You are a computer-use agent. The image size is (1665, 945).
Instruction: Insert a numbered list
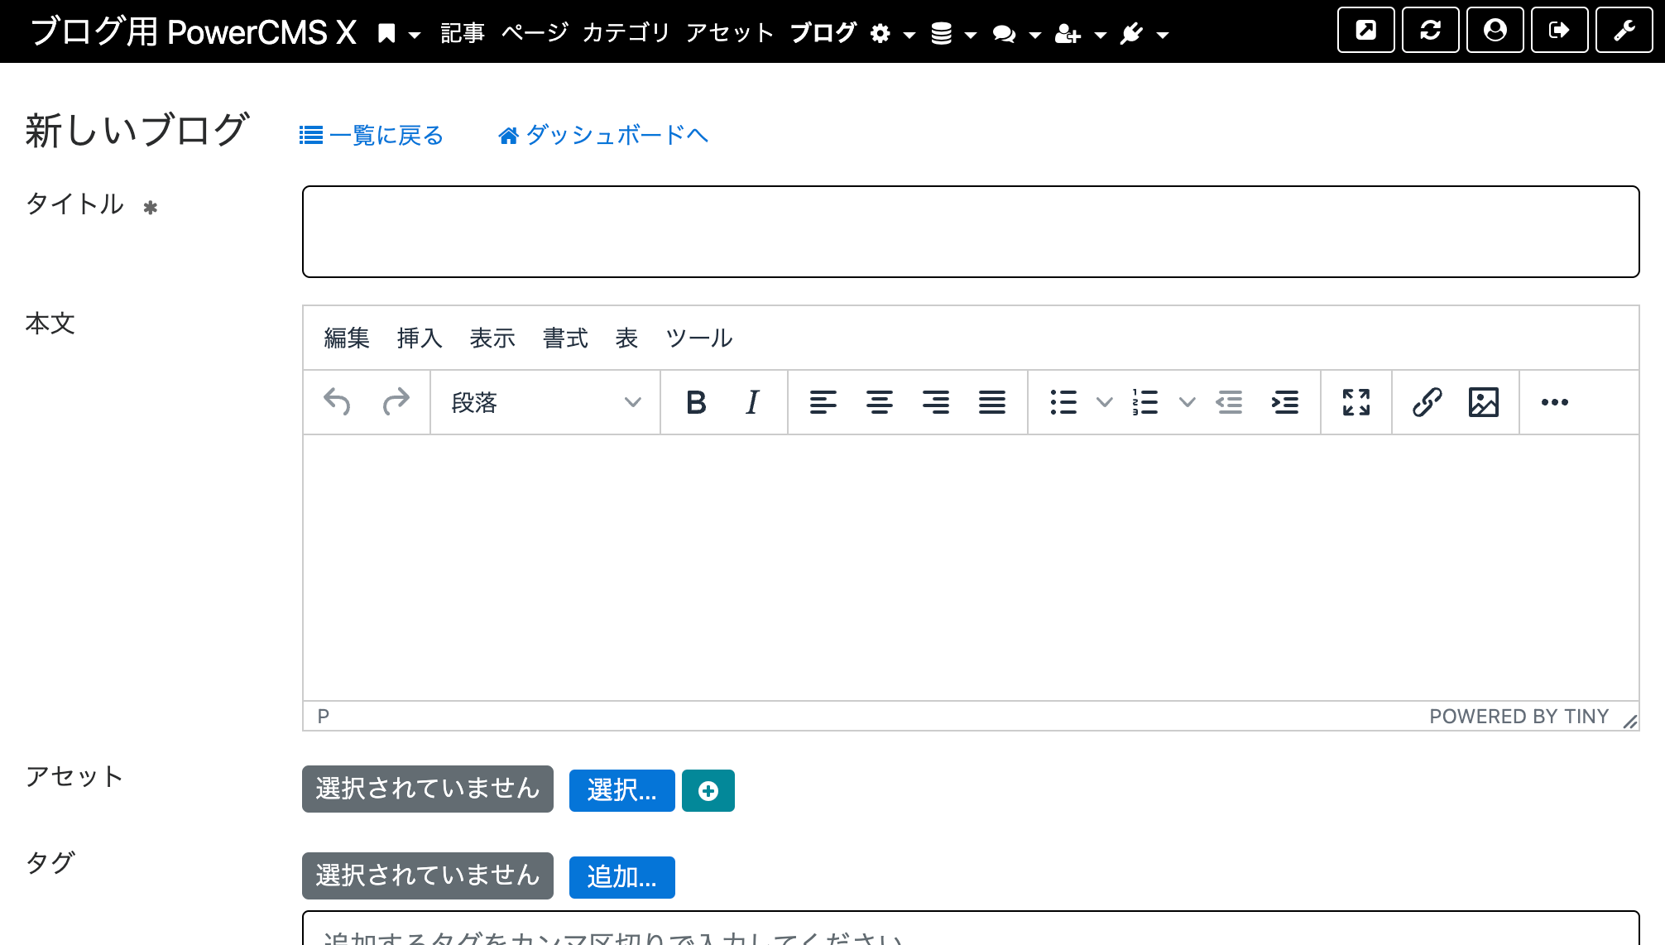point(1145,402)
